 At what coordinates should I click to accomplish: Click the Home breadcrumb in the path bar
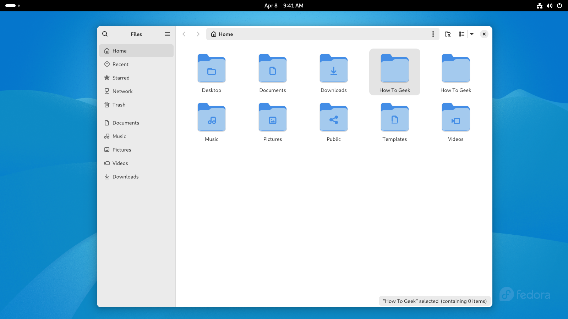pyautogui.click(x=222, y=34)
